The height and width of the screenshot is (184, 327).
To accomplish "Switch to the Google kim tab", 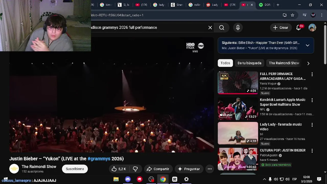I will tap(106, 5).
